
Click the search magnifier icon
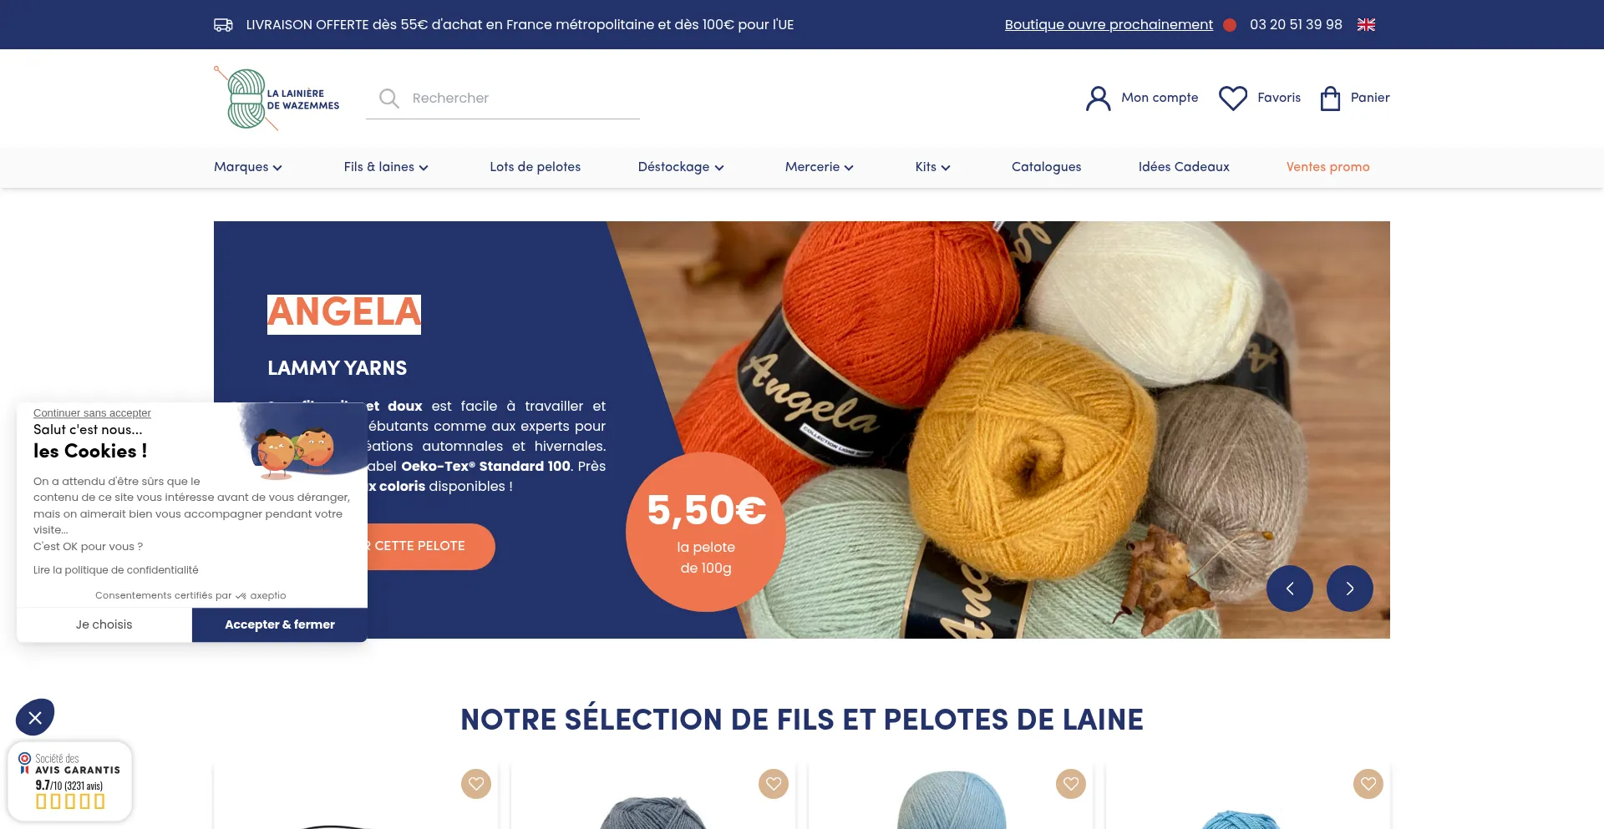coord(388,99)
